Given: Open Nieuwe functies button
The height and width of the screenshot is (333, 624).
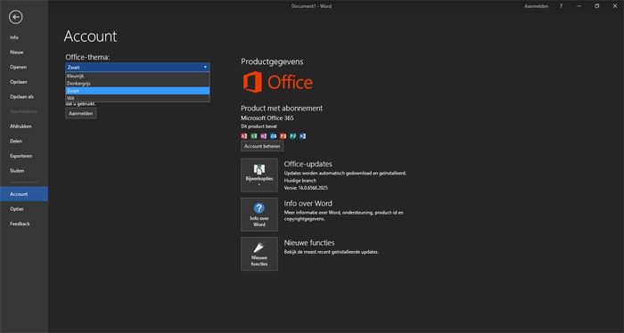Looking at the screenshot, I should click(259, 254).
